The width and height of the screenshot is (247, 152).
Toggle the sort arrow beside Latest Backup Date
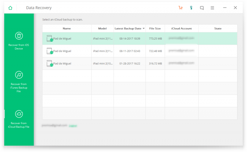tap(143, 29)
